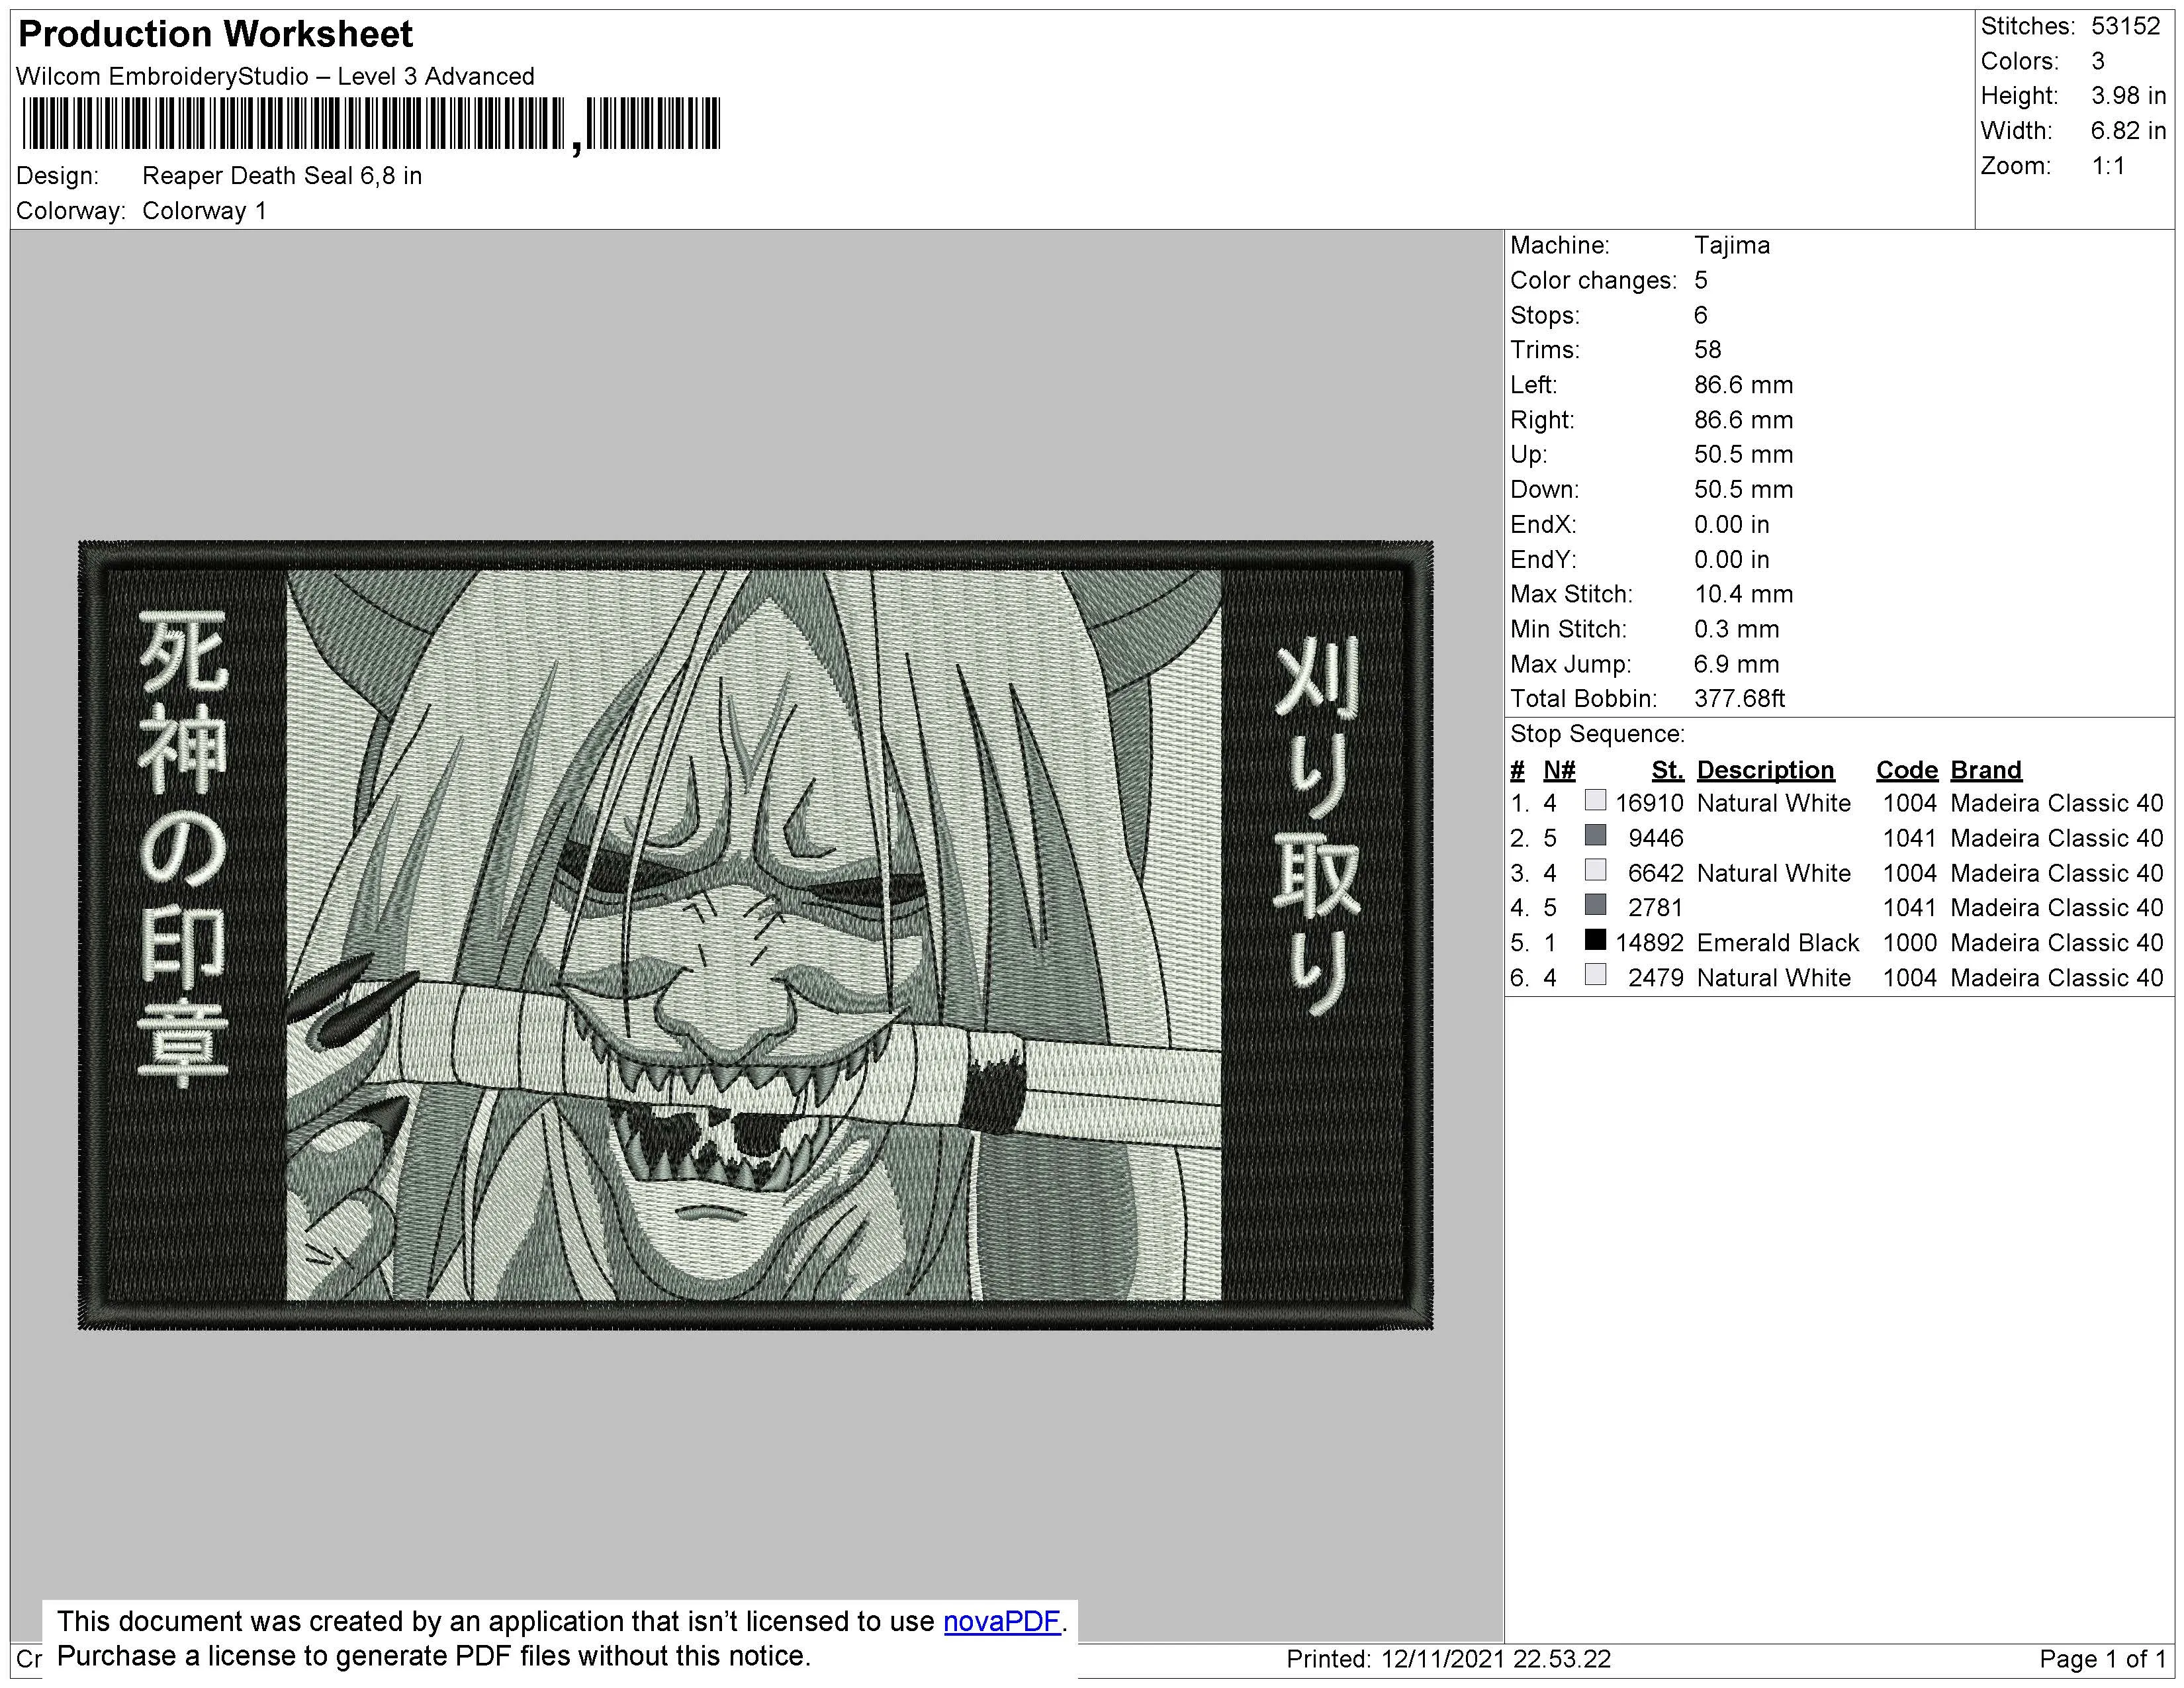The height and width of the screenshot is (1688, 2184).
Task: Click stitch count 9446 in stop 2
Action: coord(1656,839)
